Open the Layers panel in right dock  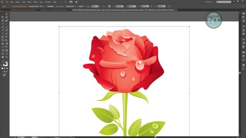point(243,65)
